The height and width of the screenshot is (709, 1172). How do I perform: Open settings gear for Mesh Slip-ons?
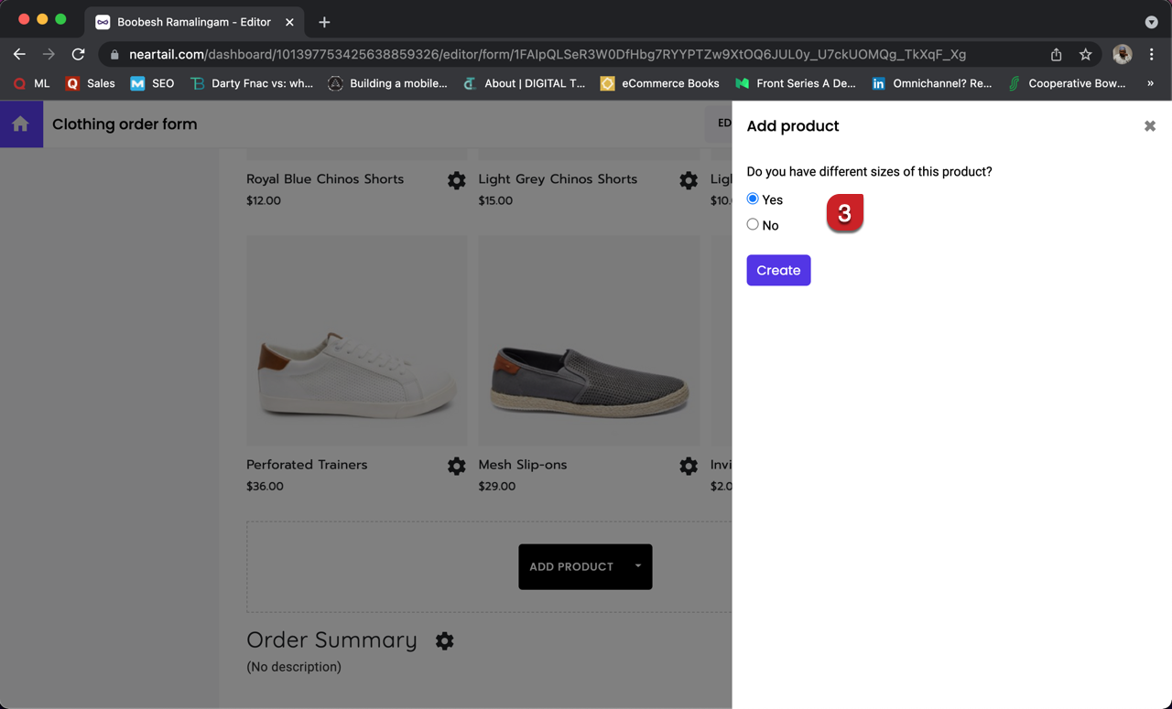(x=689, y=467)
